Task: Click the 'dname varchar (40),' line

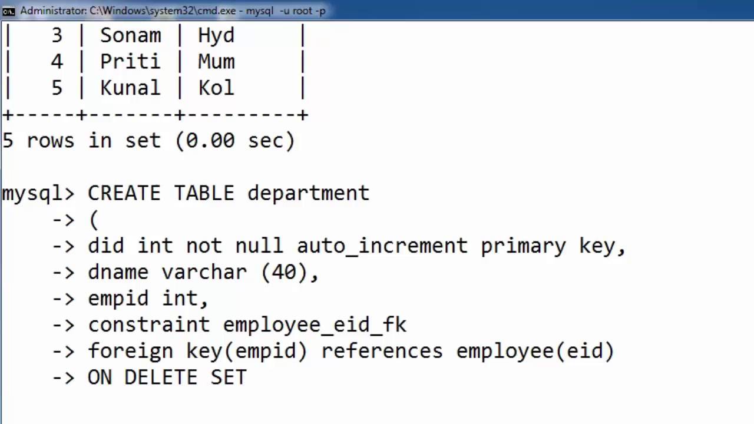Action: click(203, 273)
